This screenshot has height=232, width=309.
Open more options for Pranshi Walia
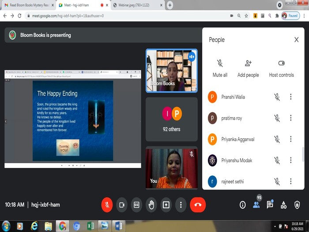pos(290,97)
